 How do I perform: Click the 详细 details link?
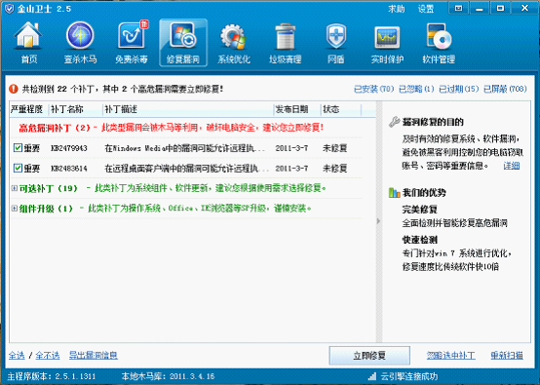(x=512, y=166)
